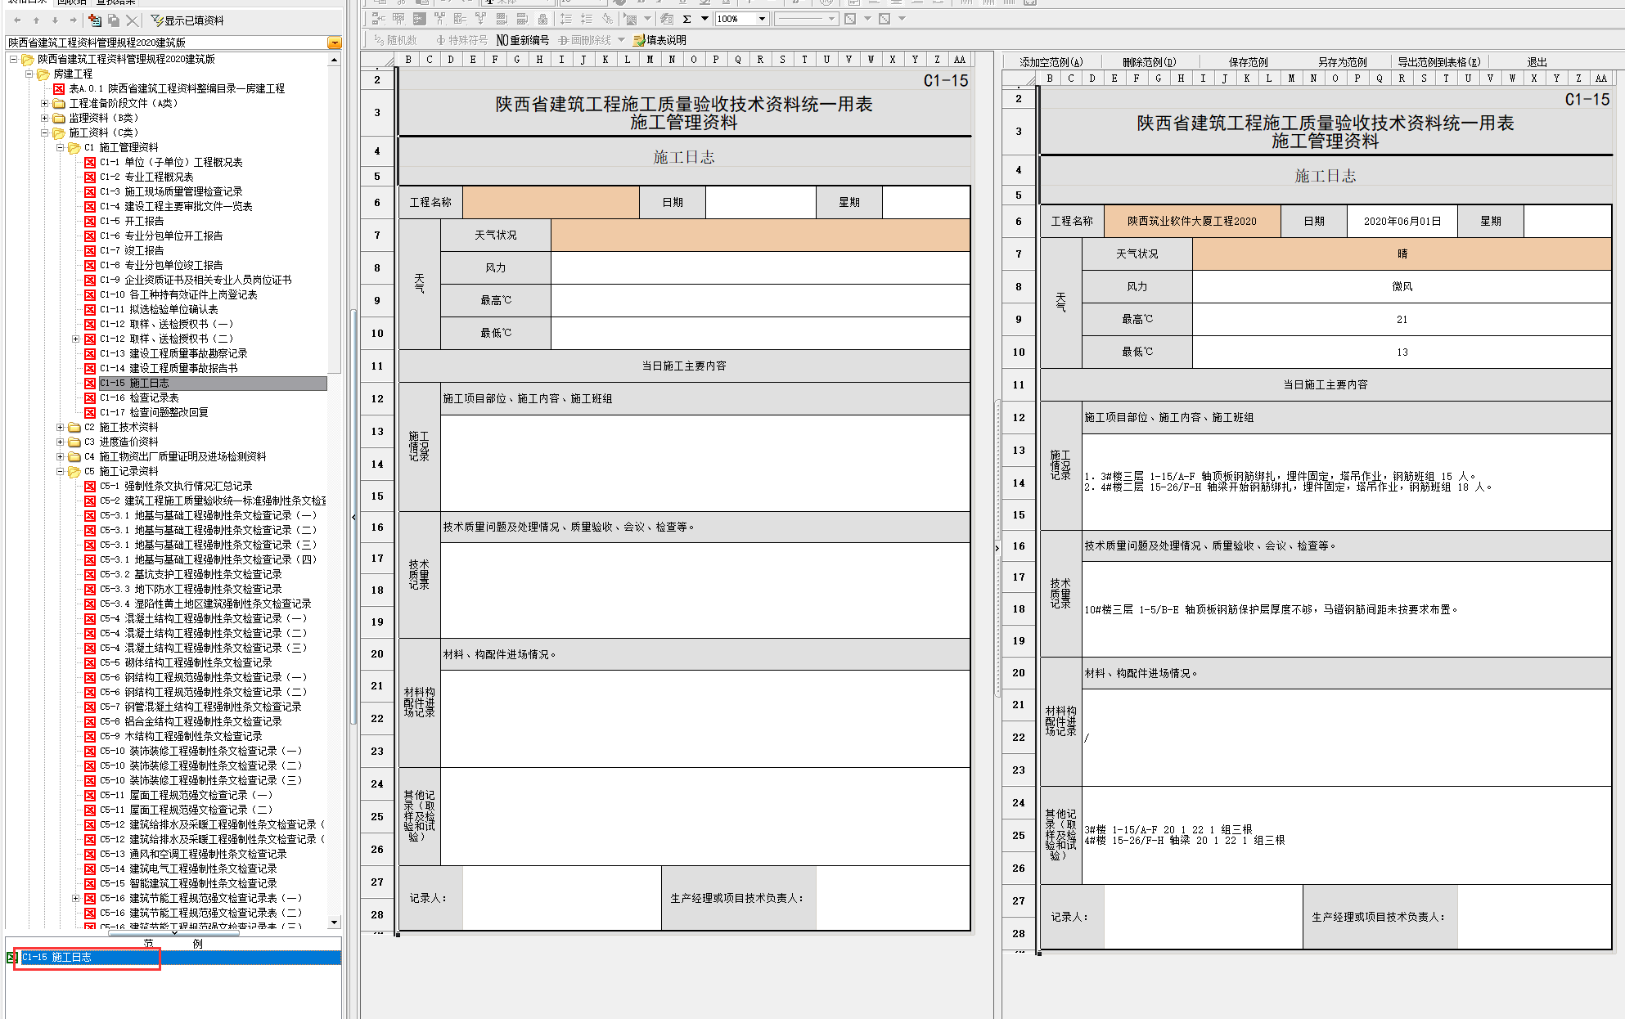
Task: Select C5-14 建筑电气工程强制性条文检查记录
Action: (x=188, y=869)
